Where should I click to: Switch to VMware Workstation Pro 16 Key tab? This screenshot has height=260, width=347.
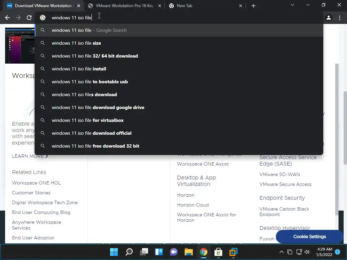(x=124, y=6)
